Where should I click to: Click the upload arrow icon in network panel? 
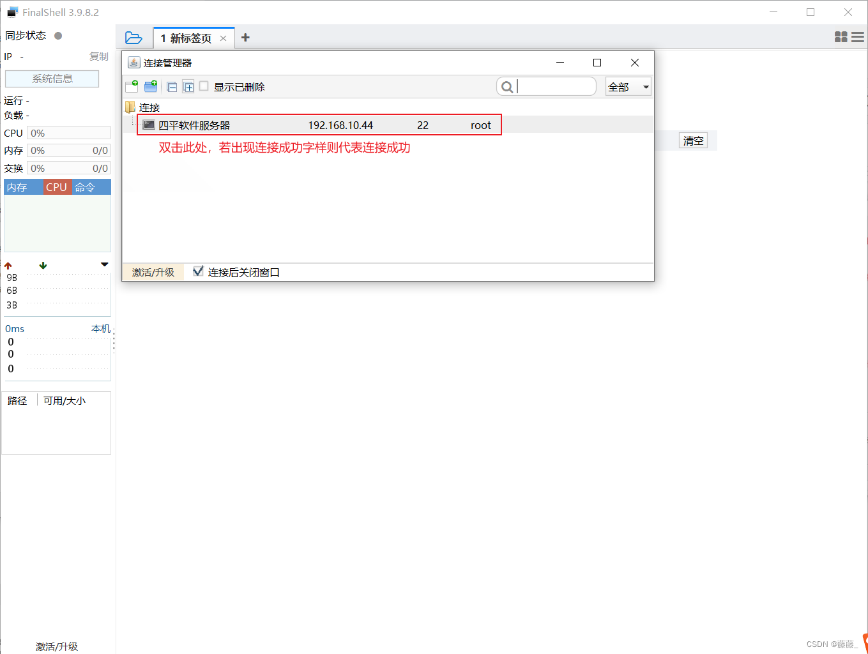pyautogui.click(x=8, y=265)
